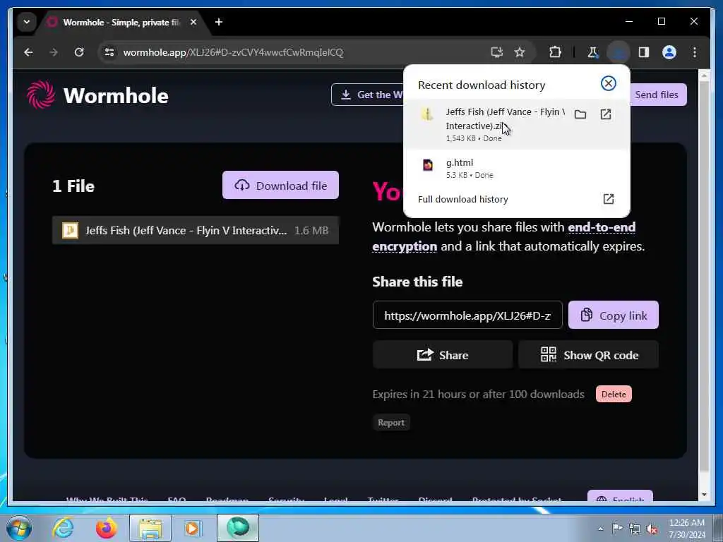Click Action Center flag tray icon
723x542 pixels.
pyautogui.click(x=617, y=529)
